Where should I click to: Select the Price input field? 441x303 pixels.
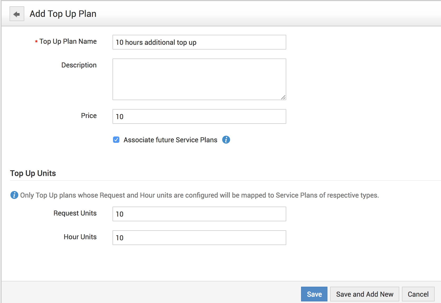[x=199, y=116]
